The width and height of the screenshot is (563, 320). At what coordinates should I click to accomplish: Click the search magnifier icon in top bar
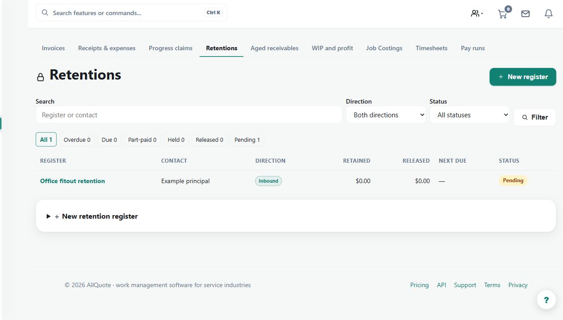tap(45, 12)
